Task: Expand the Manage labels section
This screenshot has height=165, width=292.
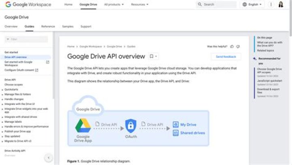Action: pyautogui.click(x=2, y=122)
